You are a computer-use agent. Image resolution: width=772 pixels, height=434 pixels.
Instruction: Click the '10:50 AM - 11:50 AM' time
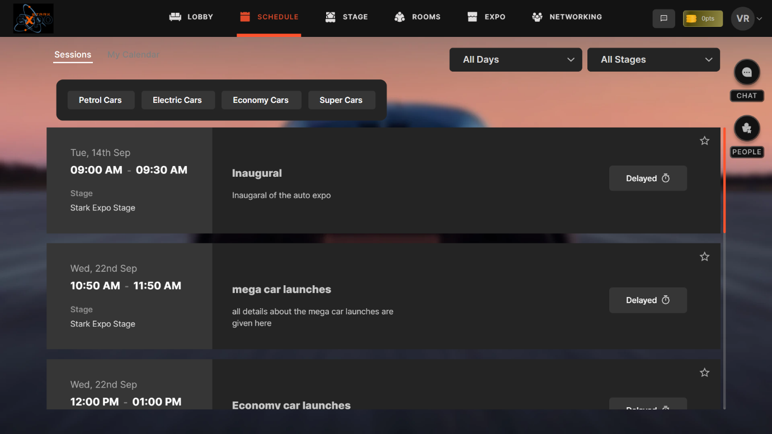click(126, 286)
